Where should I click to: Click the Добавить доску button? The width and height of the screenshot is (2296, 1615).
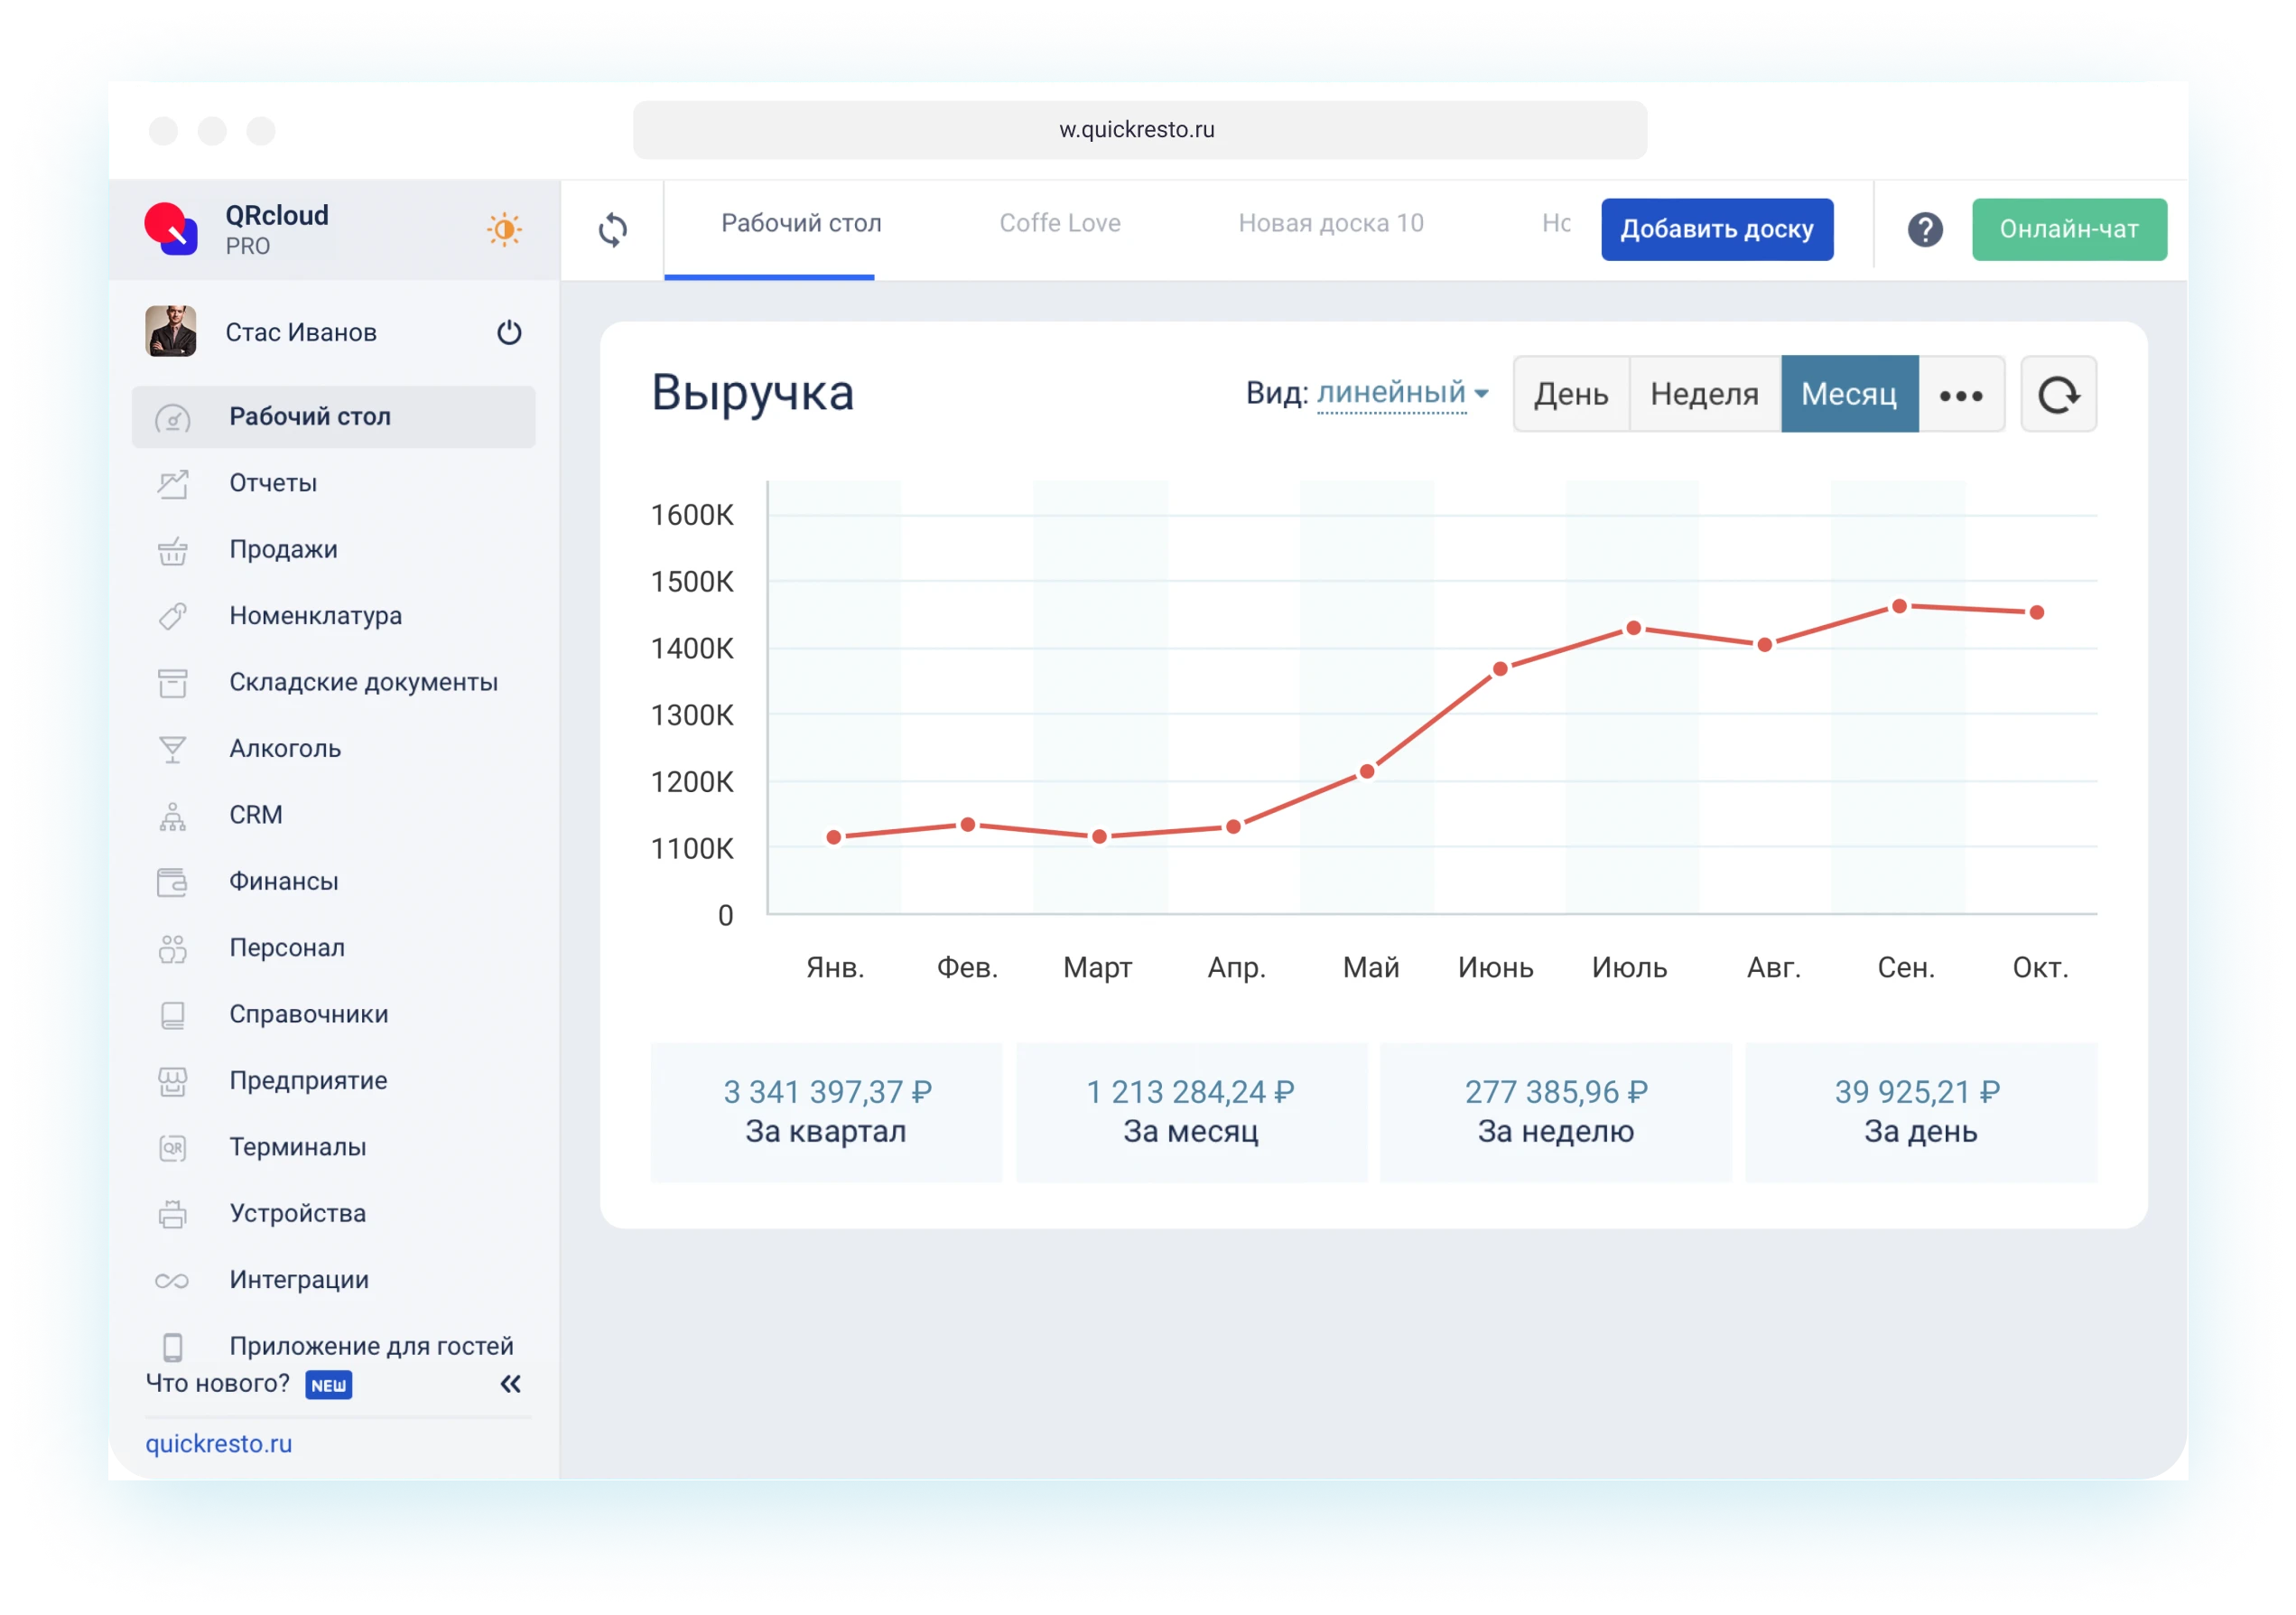click(x=1716, y=230)
